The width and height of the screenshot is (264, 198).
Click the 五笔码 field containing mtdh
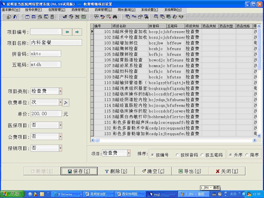[46, 64]
